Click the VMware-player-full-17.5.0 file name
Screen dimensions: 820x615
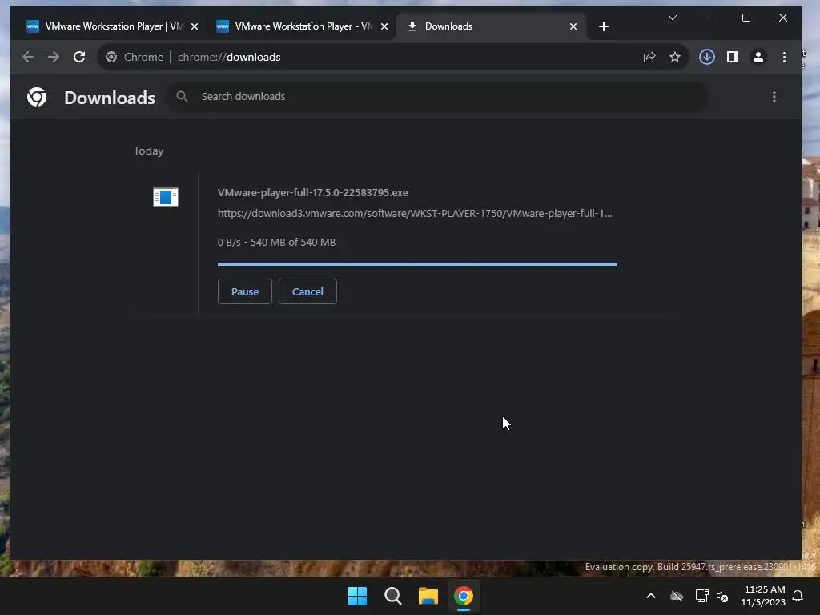click(313, 192)
